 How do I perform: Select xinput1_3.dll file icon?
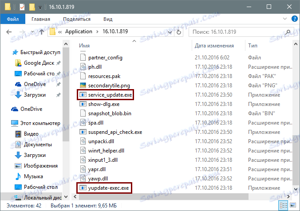tap(83, 160)
